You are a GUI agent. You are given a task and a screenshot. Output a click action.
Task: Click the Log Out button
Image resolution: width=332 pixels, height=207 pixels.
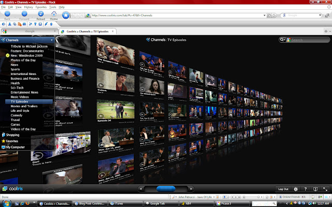tap(283, 189)
